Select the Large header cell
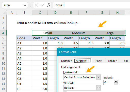Image resolution: width=130 pixels, height=92 pixels. click(x=109, y=33)
